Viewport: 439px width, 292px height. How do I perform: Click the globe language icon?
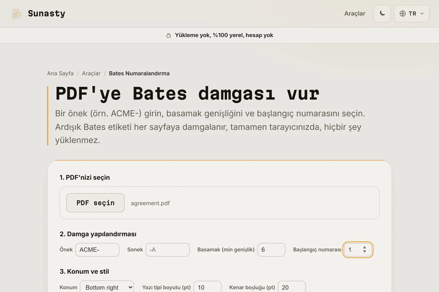coord(403,14)
